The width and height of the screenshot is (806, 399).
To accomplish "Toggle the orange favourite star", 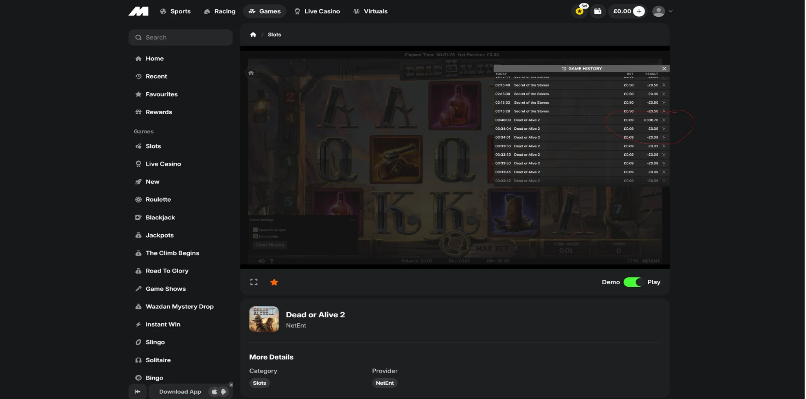I will pos(274,282).
